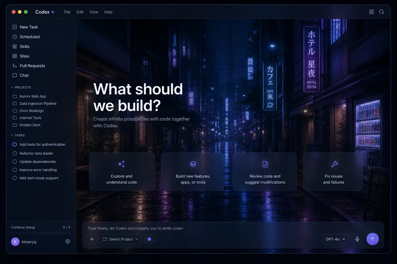Open the Edit menu
This screenshot has height=264, width=397.
(80, 12)
